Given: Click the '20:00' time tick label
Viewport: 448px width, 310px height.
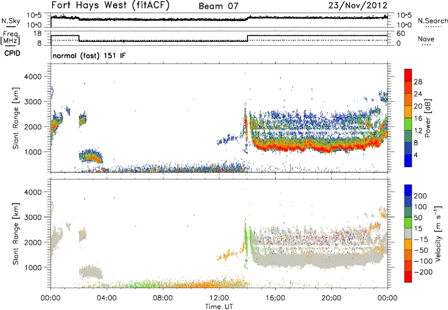Looking at the screenshot, I should pyautogui.click(x=332, y=298).
